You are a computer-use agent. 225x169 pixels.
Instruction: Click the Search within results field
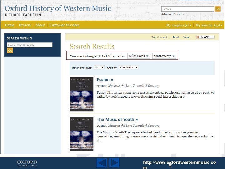click(30, 45)
